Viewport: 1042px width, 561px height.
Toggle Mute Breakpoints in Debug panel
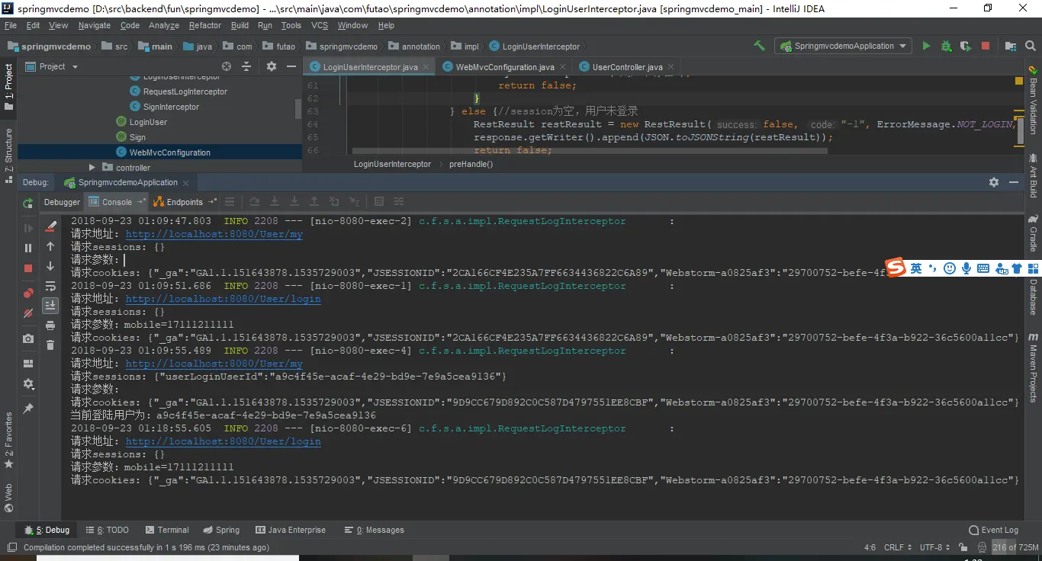pyautogui.click(x=28, y=313)
